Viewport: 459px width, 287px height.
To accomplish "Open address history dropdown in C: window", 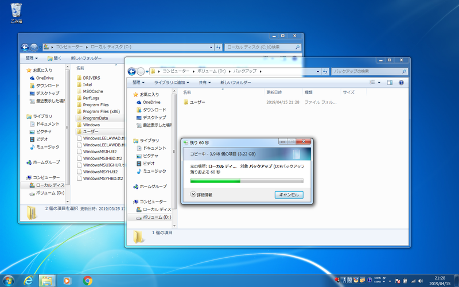I will click(x=211, y=47).
